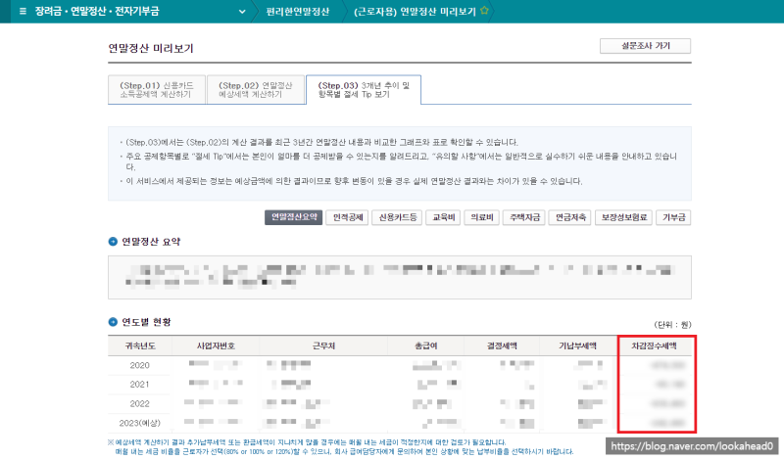
Task: Click the 주택자금 button
Action: click(524, 217)
